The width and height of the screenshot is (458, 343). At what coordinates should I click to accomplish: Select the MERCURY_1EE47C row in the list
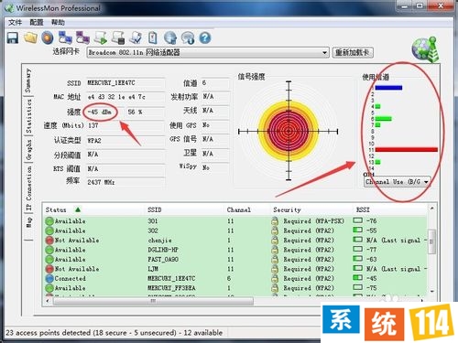(235, 278)
